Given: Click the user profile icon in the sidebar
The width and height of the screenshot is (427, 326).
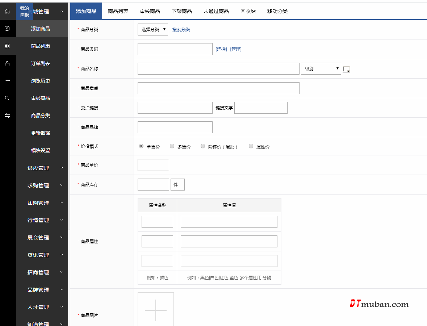Looking at the screenshot, I should [x=7, y=63].
